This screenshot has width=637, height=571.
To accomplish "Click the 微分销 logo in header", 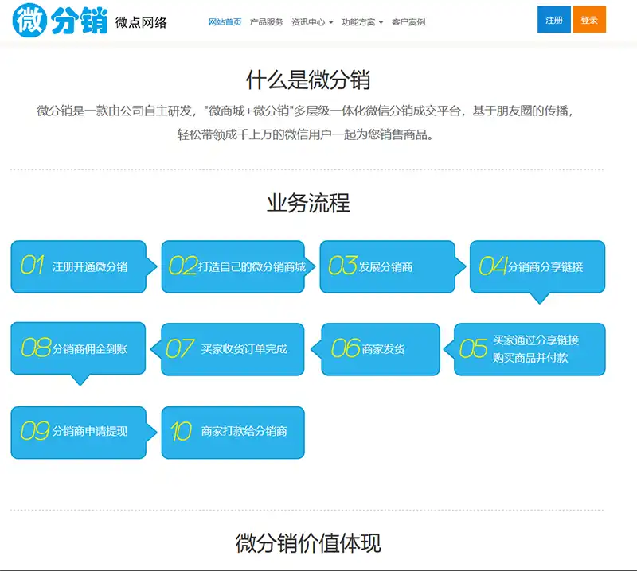I will tap(61, 21).
